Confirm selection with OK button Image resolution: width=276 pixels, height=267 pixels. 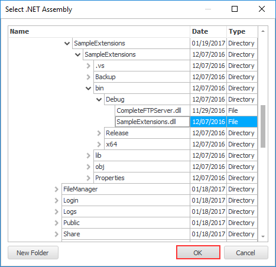(x=198, y=252)
